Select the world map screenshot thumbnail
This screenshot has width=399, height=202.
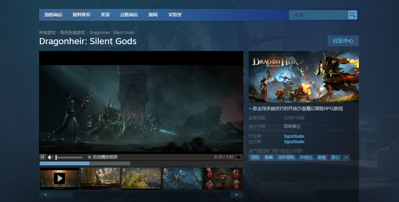click(141, 179)
